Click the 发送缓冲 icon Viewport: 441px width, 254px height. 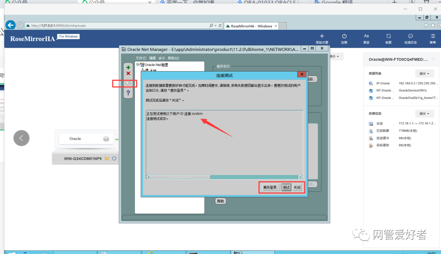(371, 138)
